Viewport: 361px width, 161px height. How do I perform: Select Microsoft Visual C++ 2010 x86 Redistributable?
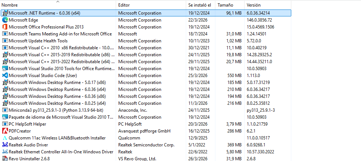[61, 48]
